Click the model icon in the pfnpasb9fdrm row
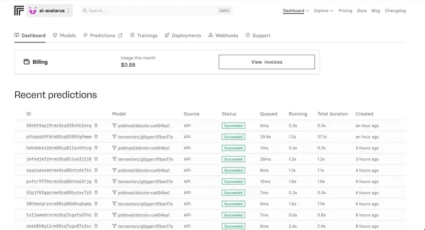Screen dimensions: 425x230 114,137
